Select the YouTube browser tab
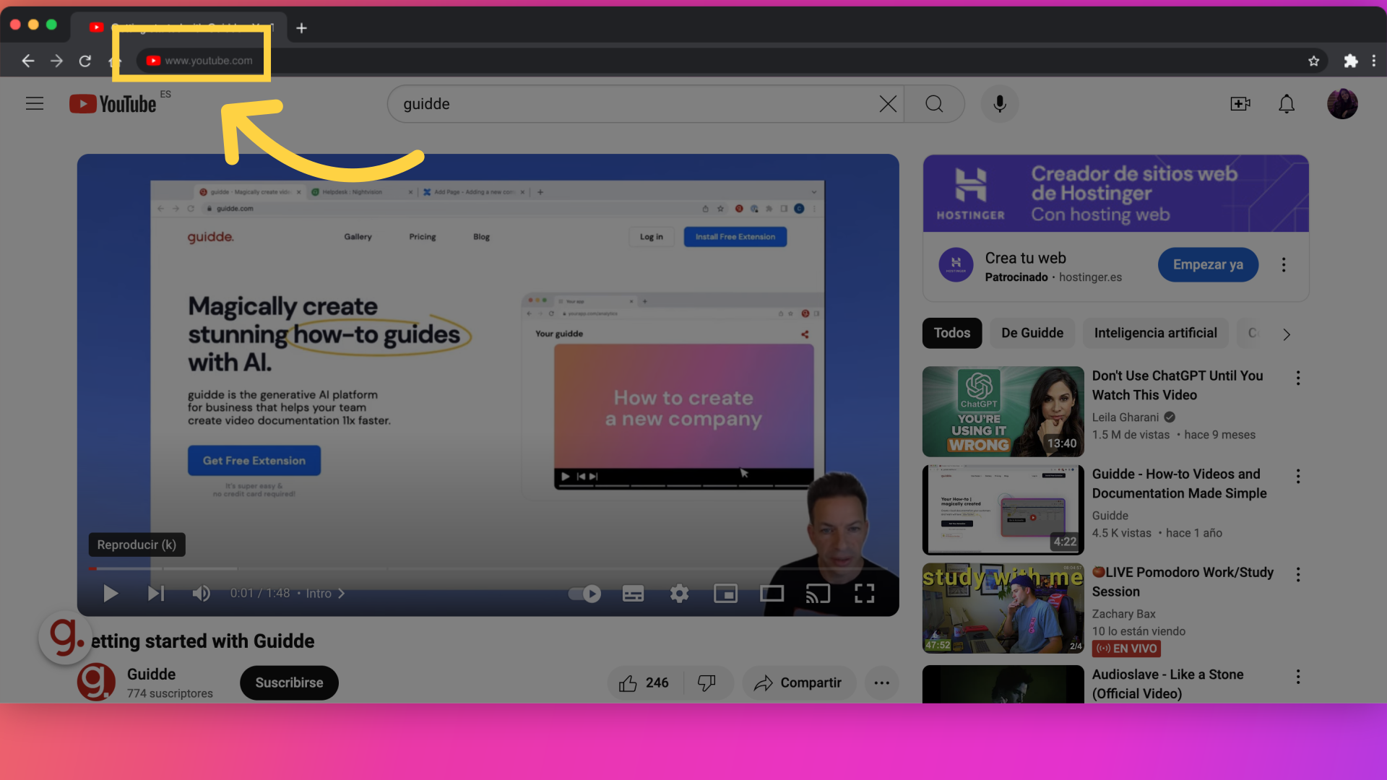This screenshot has height=780, width=1387. pyautogui.click(x=179, y=27)
